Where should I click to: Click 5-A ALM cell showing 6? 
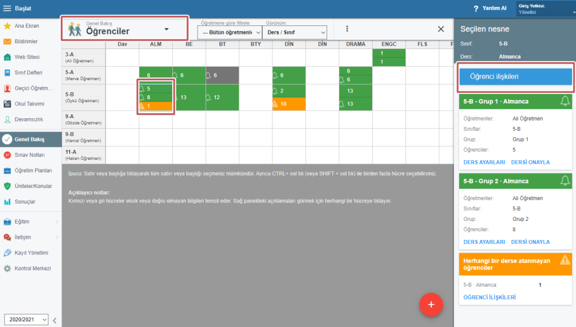(156, 76)
